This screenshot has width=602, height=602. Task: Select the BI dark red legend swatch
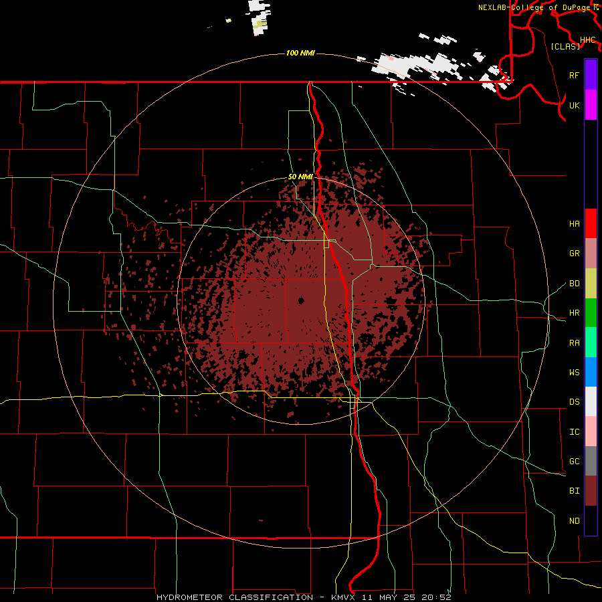(591, 491)
